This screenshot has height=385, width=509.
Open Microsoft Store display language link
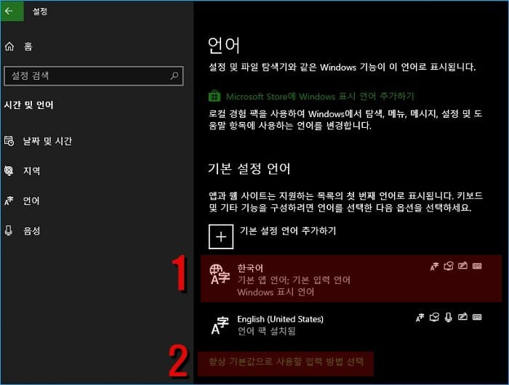pyautogui.click(x=320, y=97)
